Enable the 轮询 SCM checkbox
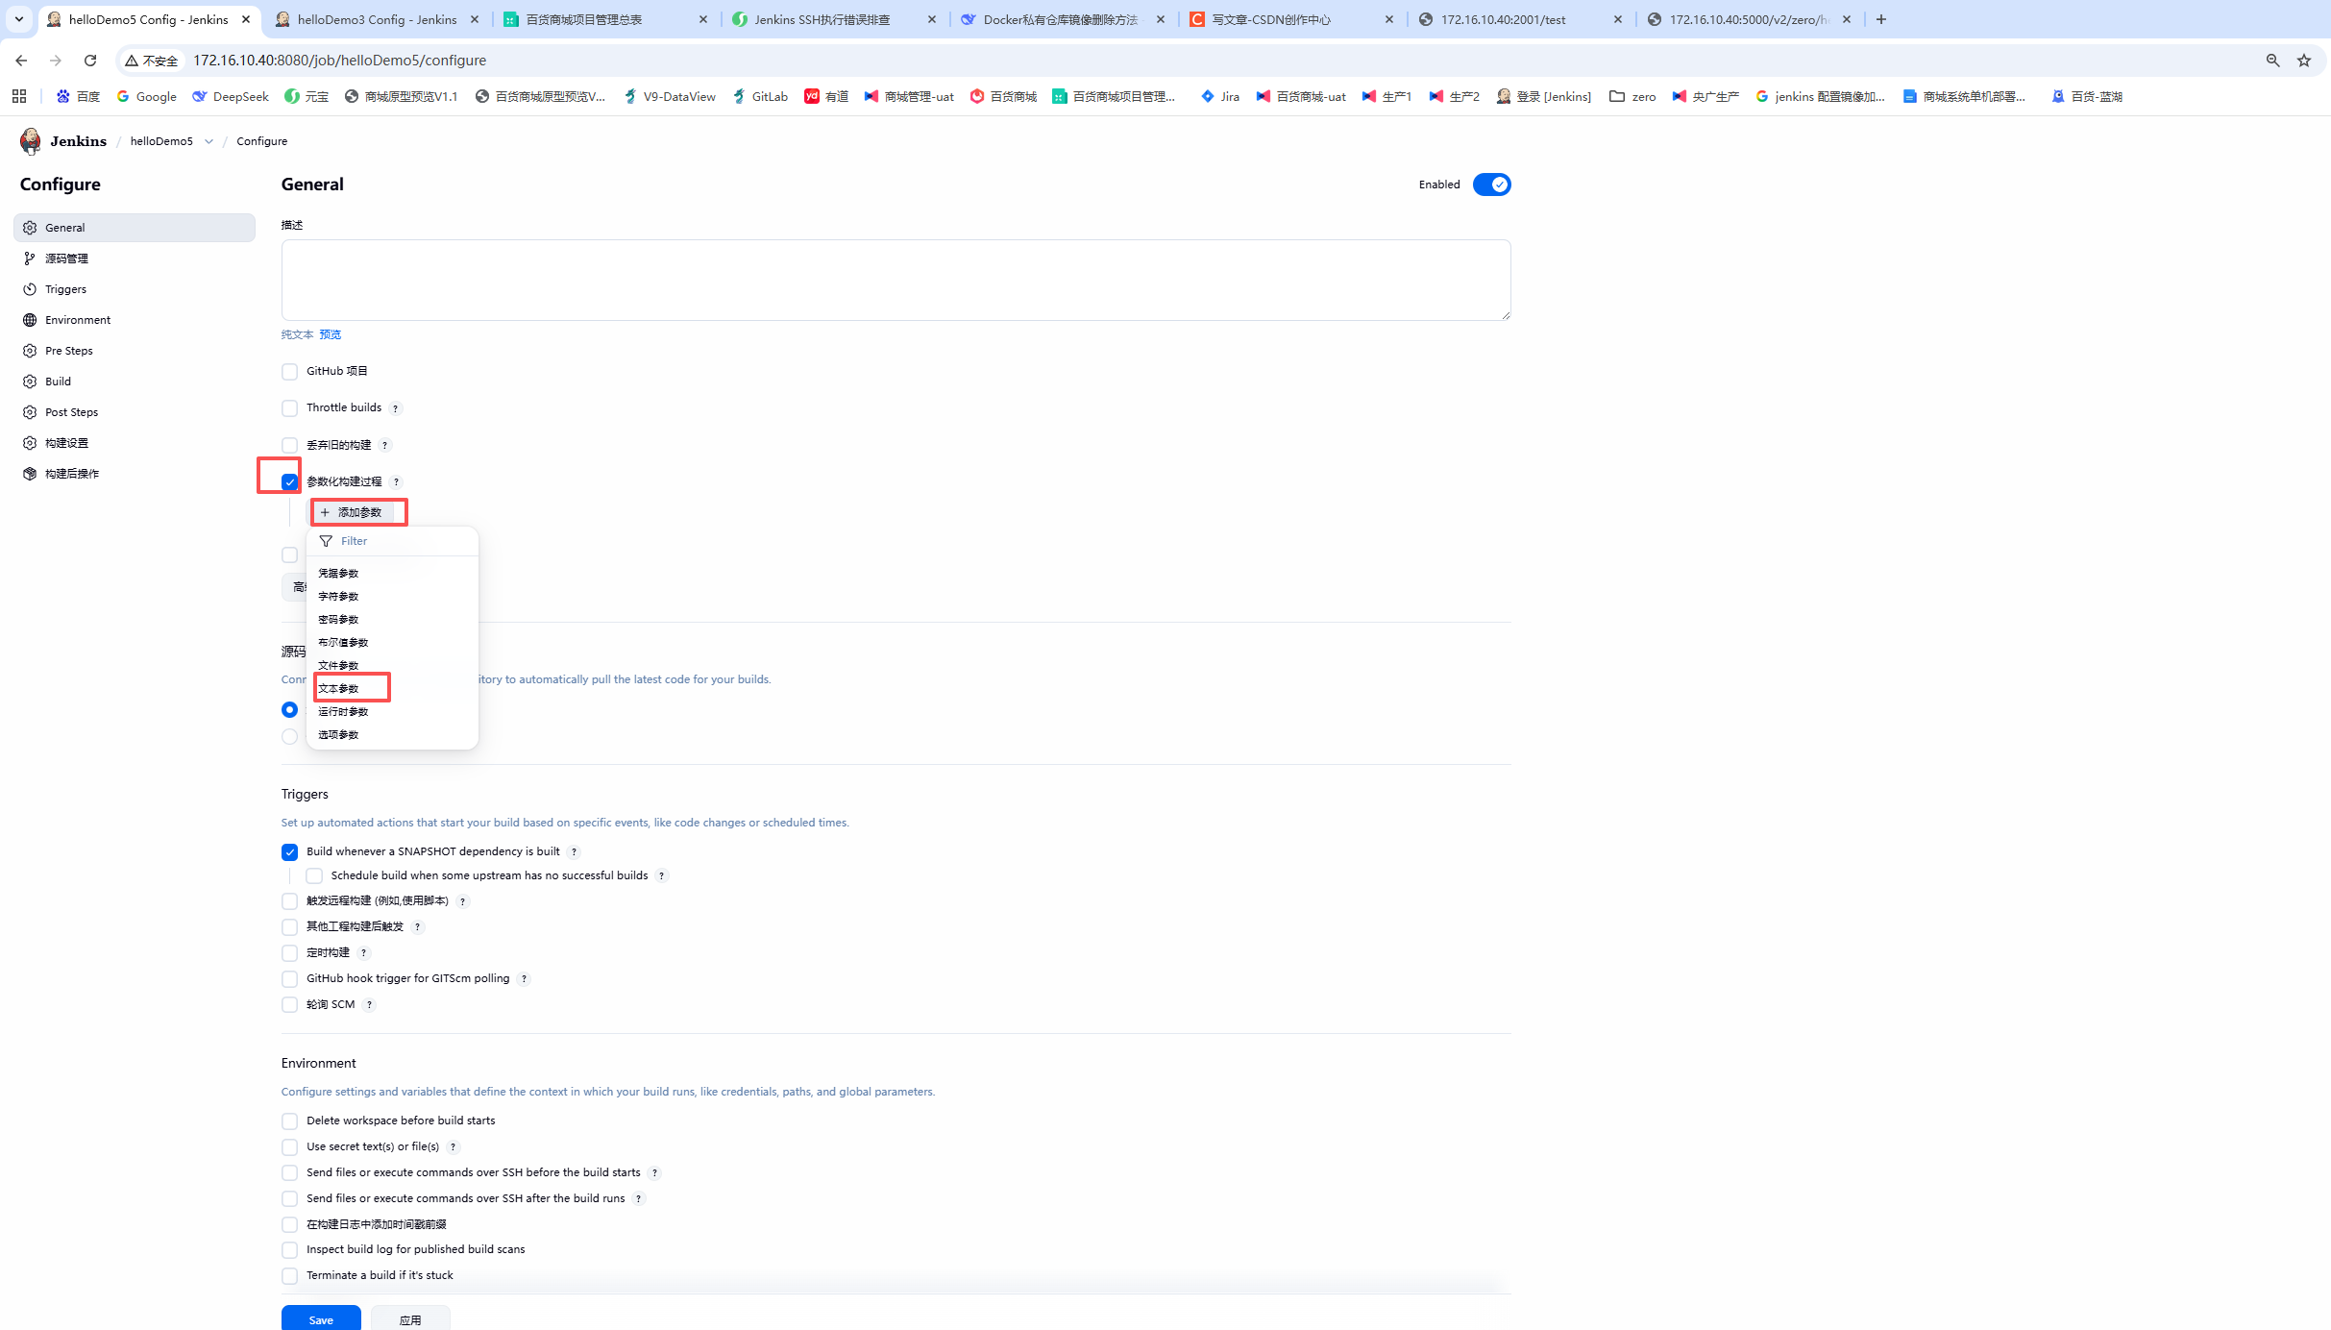 pyautogui.click(x=289, y=1004)
